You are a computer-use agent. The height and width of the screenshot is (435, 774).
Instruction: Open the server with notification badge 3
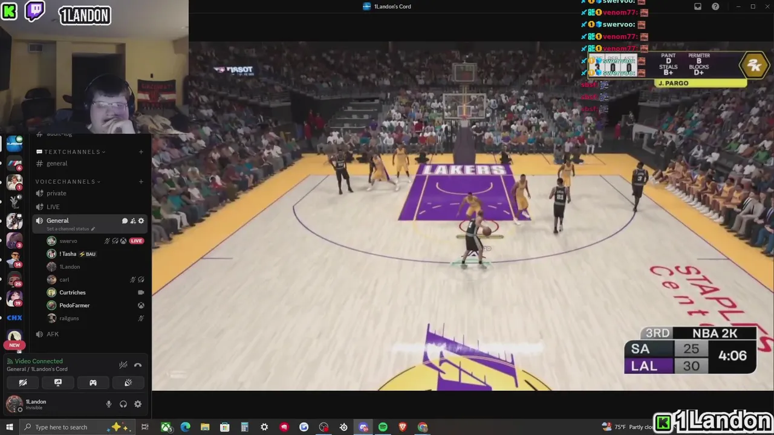point(15,240)
